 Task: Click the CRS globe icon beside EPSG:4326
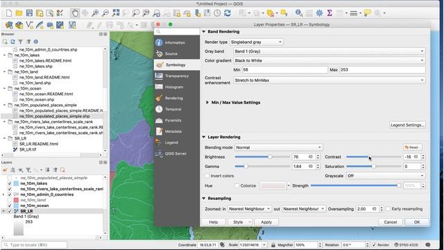click(x=396, y=245)
